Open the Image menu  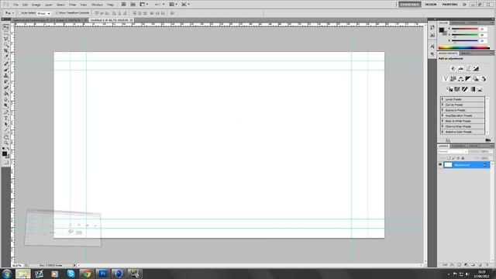[x=36, y=5]
